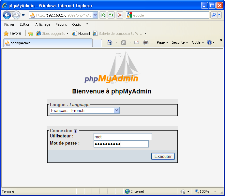Go back with the browser Back arrow
Viewport: 225px width, 196px height.
click(7, 15)
